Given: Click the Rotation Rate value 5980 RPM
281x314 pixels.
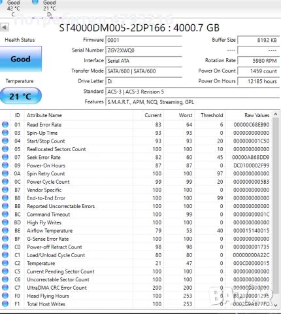Looking at the screenshot, I should [x=259, y=61].
